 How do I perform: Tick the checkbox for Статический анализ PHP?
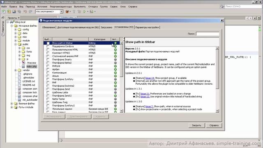(48, 56)
